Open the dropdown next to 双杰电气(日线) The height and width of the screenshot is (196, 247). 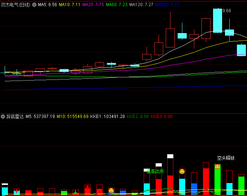click(34, 5)
